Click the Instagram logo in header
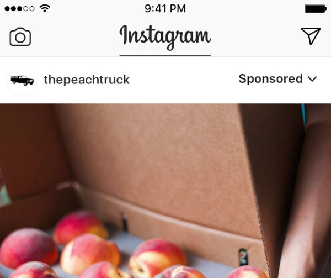The width and height of the screenshot is (331, 278). (165, 38)
